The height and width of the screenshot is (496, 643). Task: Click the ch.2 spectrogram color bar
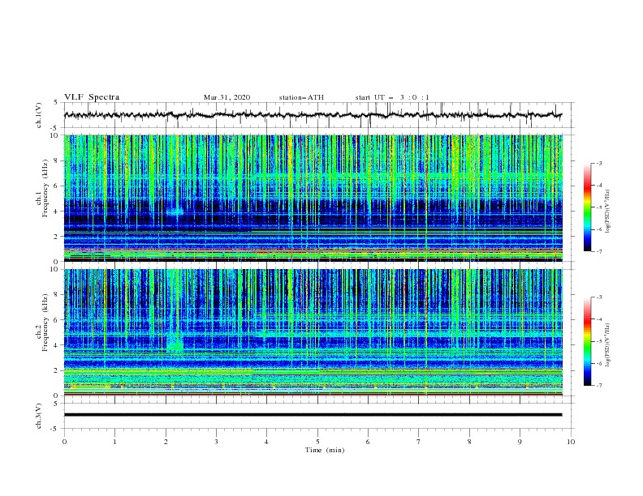[588, 341]
